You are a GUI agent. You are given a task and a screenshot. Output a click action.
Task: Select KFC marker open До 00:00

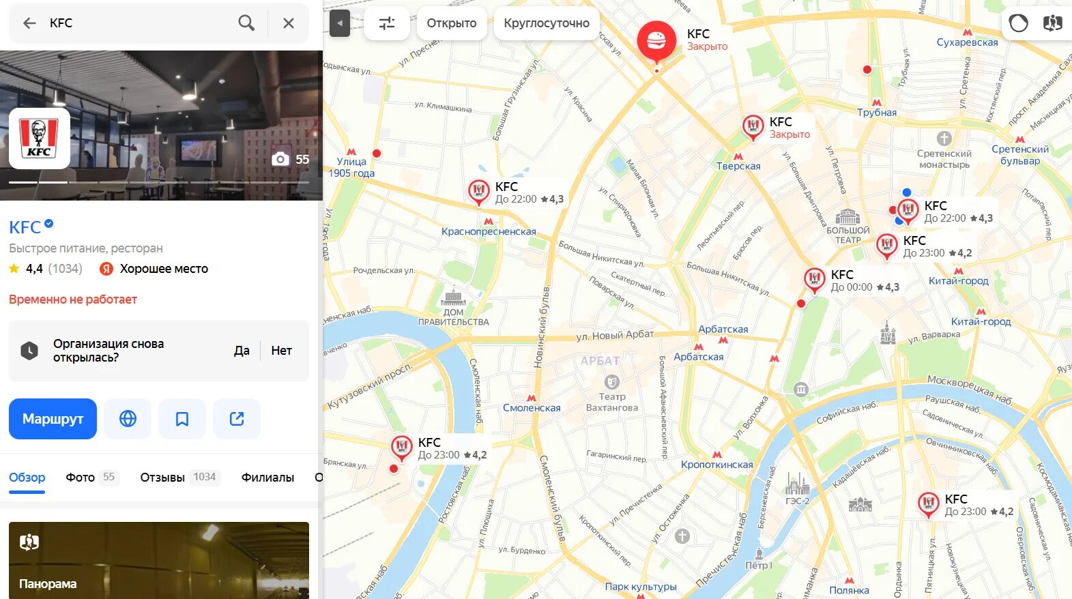[814, 280]
